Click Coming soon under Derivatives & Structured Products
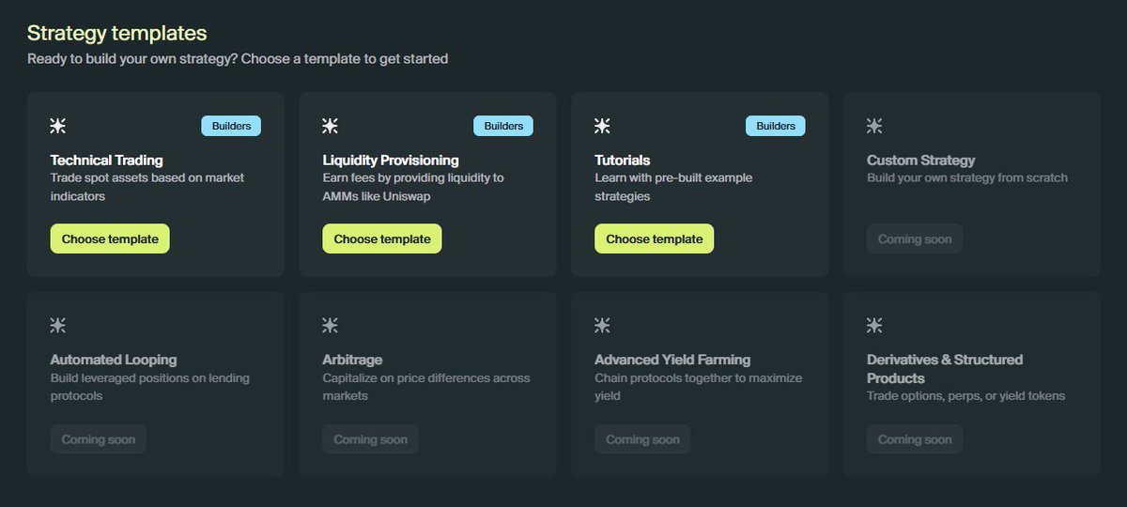 pyautogui.click(x=915, y=438)
